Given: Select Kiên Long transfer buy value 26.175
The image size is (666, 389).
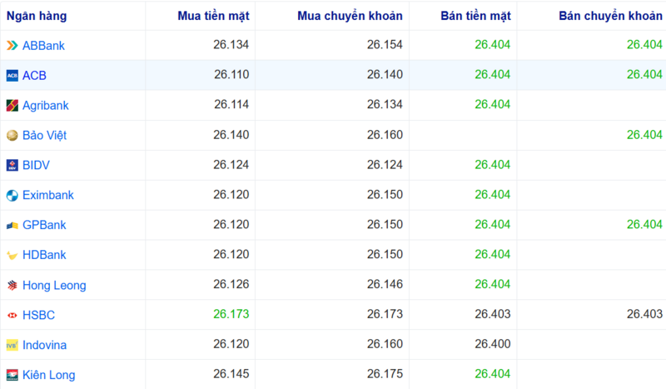Looking at the screenshot, I should [x=385, y=374].
